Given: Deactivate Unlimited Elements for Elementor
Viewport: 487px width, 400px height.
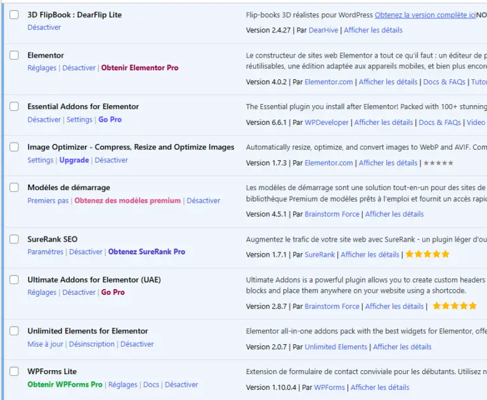Looking at the screenshot, I should point(137,344).
